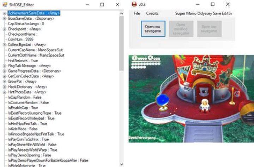Open the Credits menu
This screenshot has width=254, height=167.
152,13
